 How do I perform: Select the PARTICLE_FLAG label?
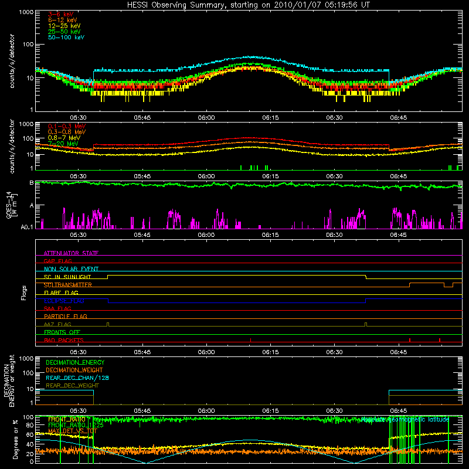(x=66, y=317)
